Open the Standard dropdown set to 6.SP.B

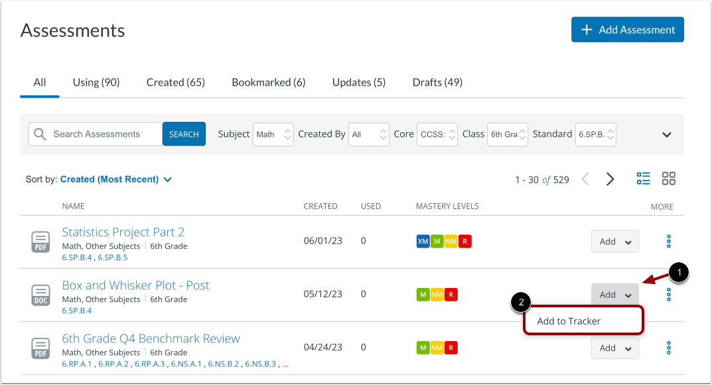[596, 134]
